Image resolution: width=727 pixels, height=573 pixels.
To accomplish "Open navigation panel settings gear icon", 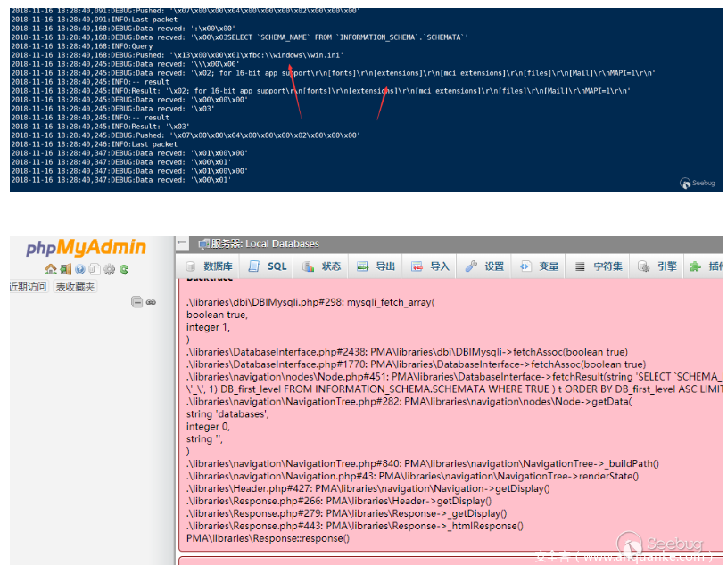I will coord(109,269).
